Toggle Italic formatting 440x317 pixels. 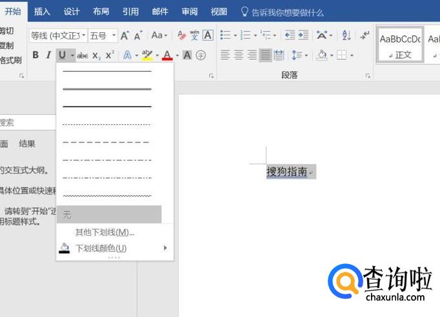48,55
